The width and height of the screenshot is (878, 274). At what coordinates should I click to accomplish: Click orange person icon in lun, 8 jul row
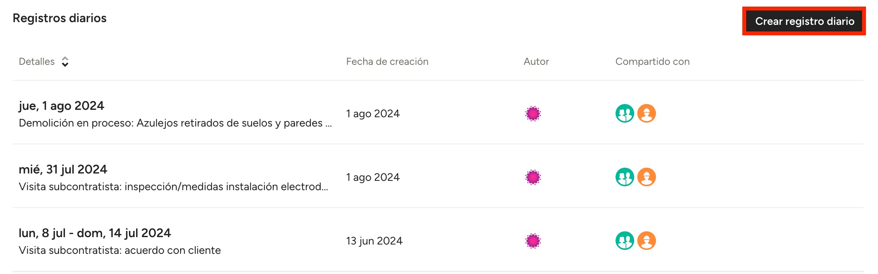(646, 241)
